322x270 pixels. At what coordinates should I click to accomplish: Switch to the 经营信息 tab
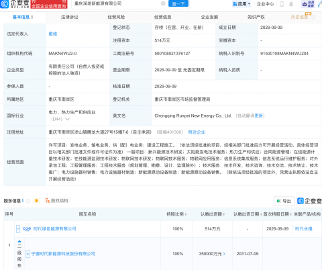163,17
